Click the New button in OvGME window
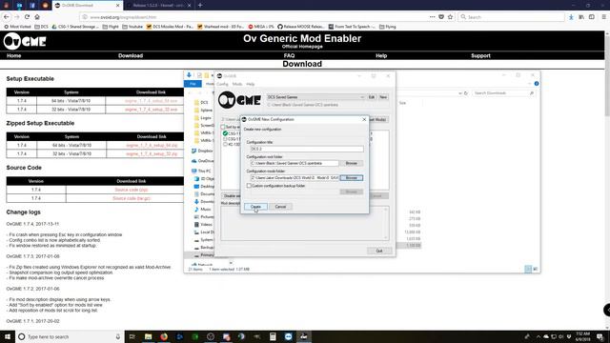The height and width of the screenshot is (343, 610). click(383, 97)
